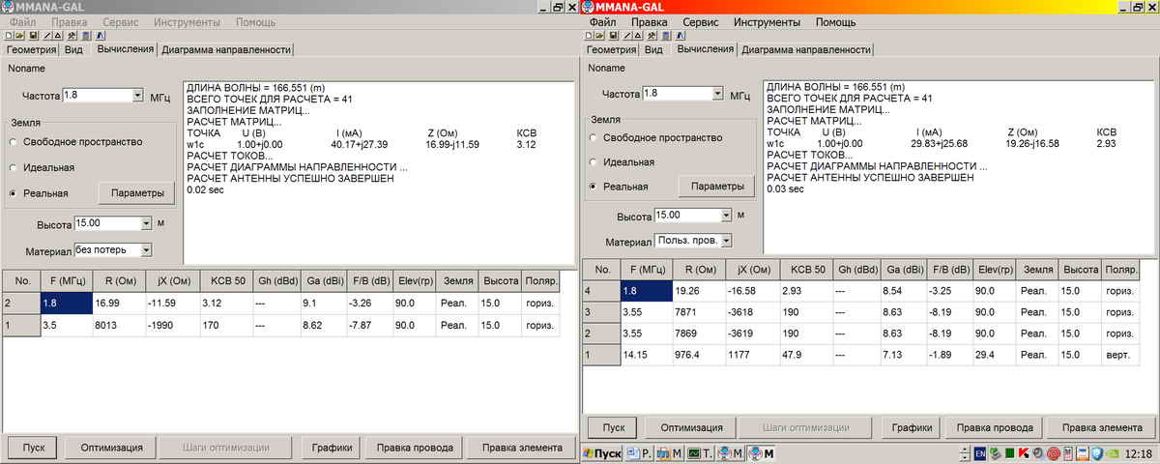This screenshot has width=1160, height=464.
Task: Click Save disk icon in left window toolbar
Action: (x=34, y=35)
